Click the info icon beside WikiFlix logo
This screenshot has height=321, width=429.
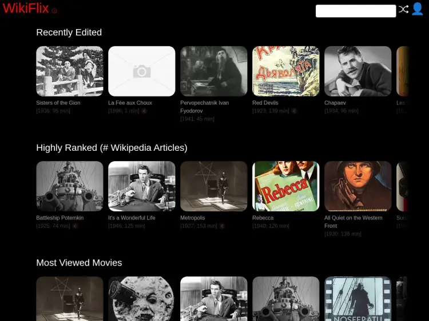[54, 11]
